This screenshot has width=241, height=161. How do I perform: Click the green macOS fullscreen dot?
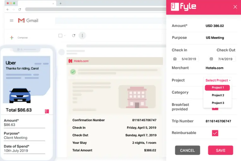[14, 3]
